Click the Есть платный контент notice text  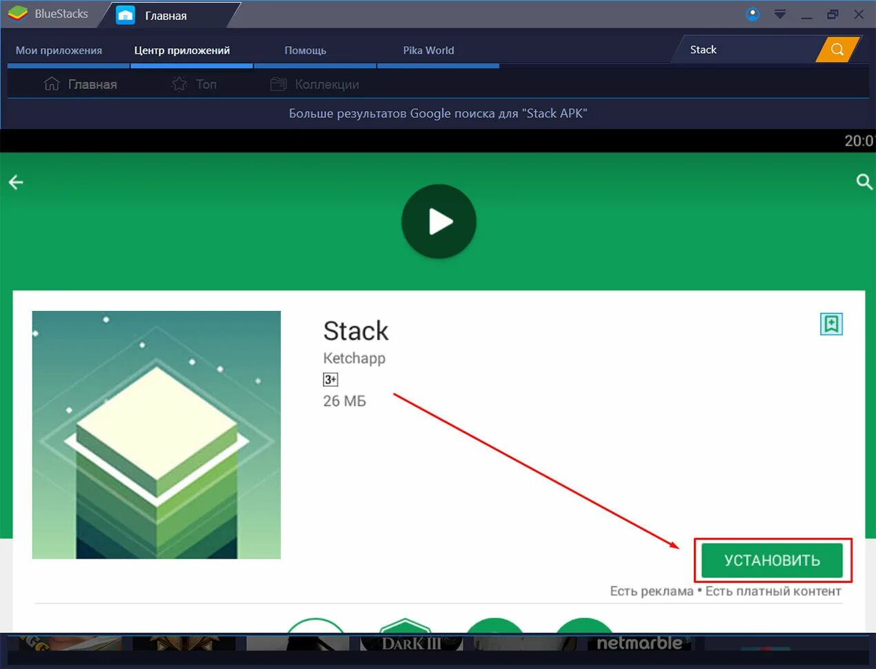[x=773, y=591]
